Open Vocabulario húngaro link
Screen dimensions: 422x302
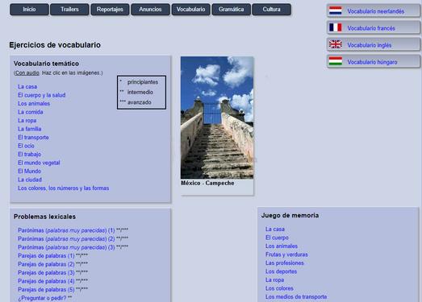pyautogui.click(x=372, y=62)
